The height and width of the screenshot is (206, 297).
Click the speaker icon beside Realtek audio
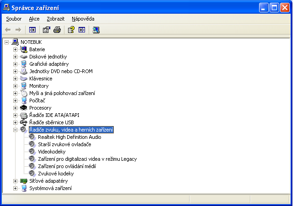click(x=32, y=137)
